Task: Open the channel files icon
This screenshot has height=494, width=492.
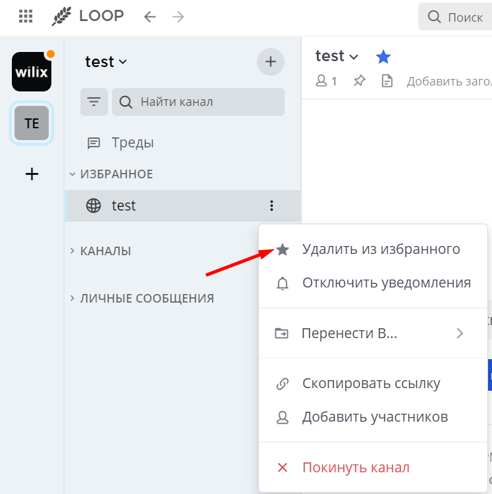Action: (387, 81)
